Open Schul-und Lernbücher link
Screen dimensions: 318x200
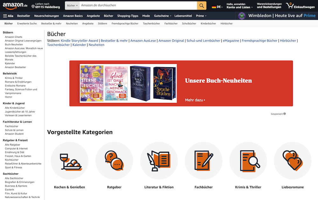click(203, 41)
